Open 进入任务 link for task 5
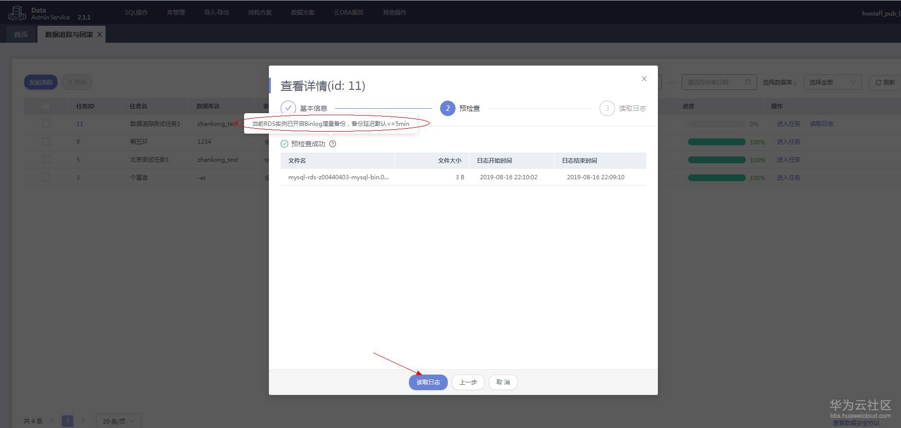The width and height of the screenshot is (901, 428). (788, 160)
